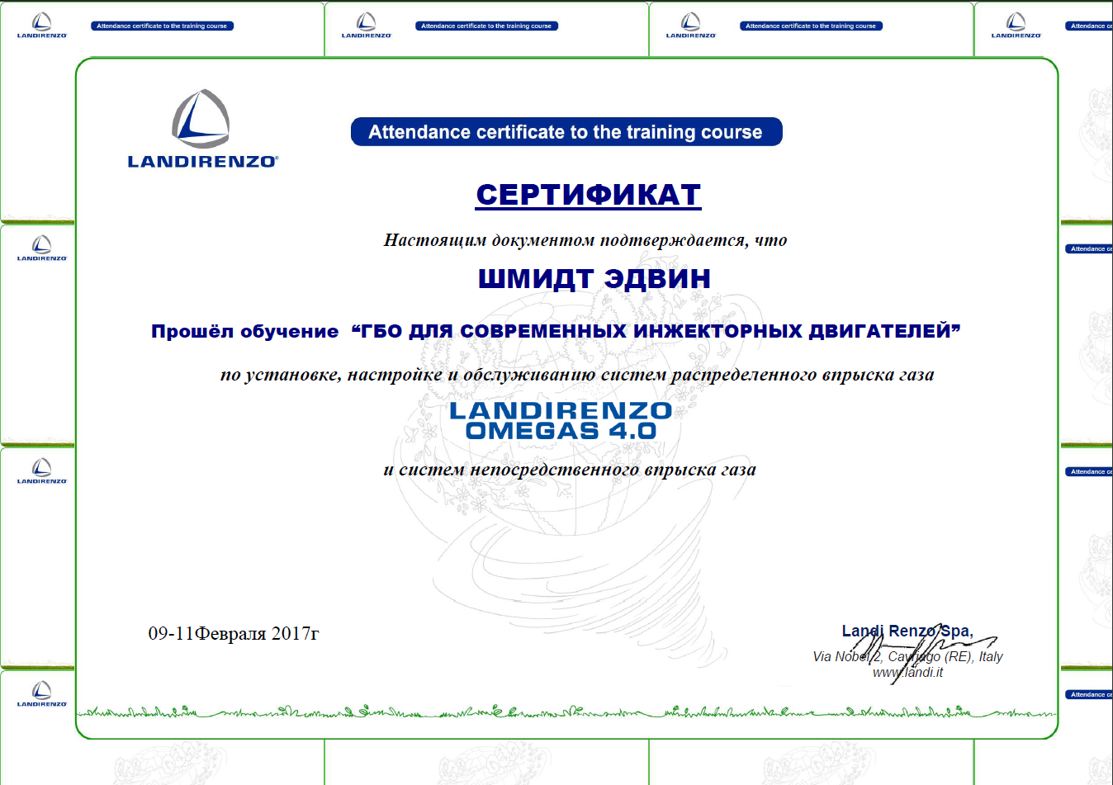Viewport: 1113px width, 785px height.
Task: Click the bottom-left small Landirenzo logo
Action: point(41,694)
